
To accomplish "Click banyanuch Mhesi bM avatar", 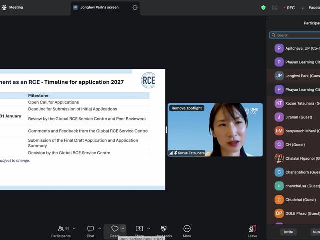I will 279,131.
